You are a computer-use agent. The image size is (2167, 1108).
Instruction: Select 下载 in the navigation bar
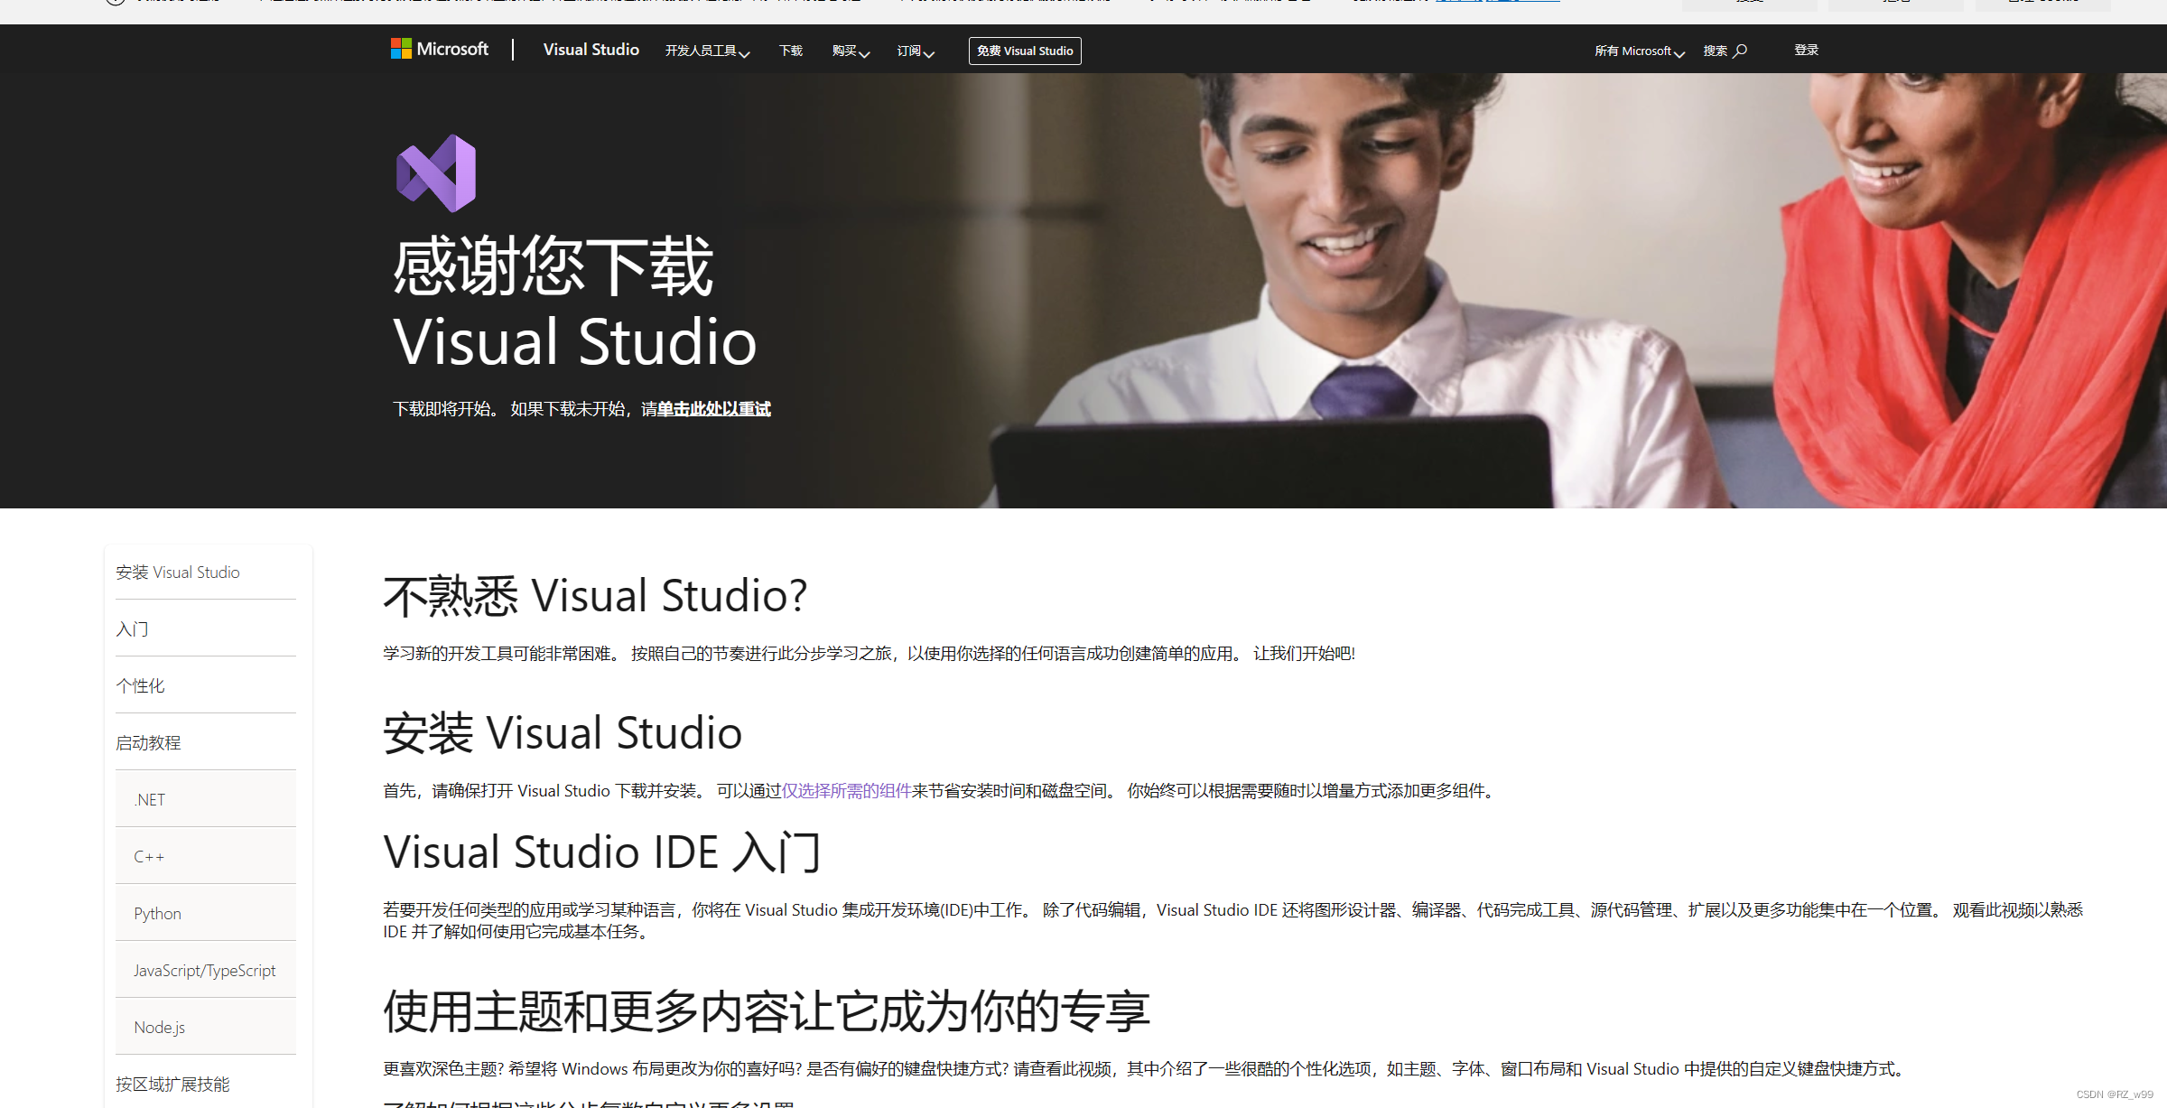point(790,51)
